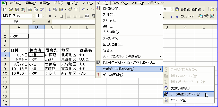
Task: Choose データの更新(R) menu item
Action: [129, 75]
